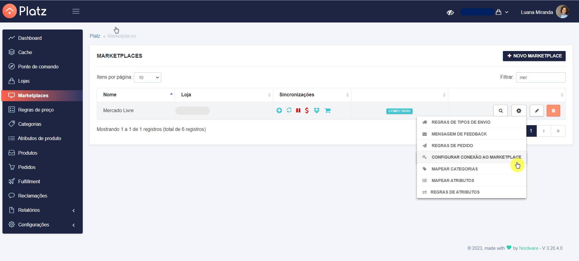This screenshot has width=579, height=261.
Task: Click Mercado Livre row name
Action: click(118, 111)
